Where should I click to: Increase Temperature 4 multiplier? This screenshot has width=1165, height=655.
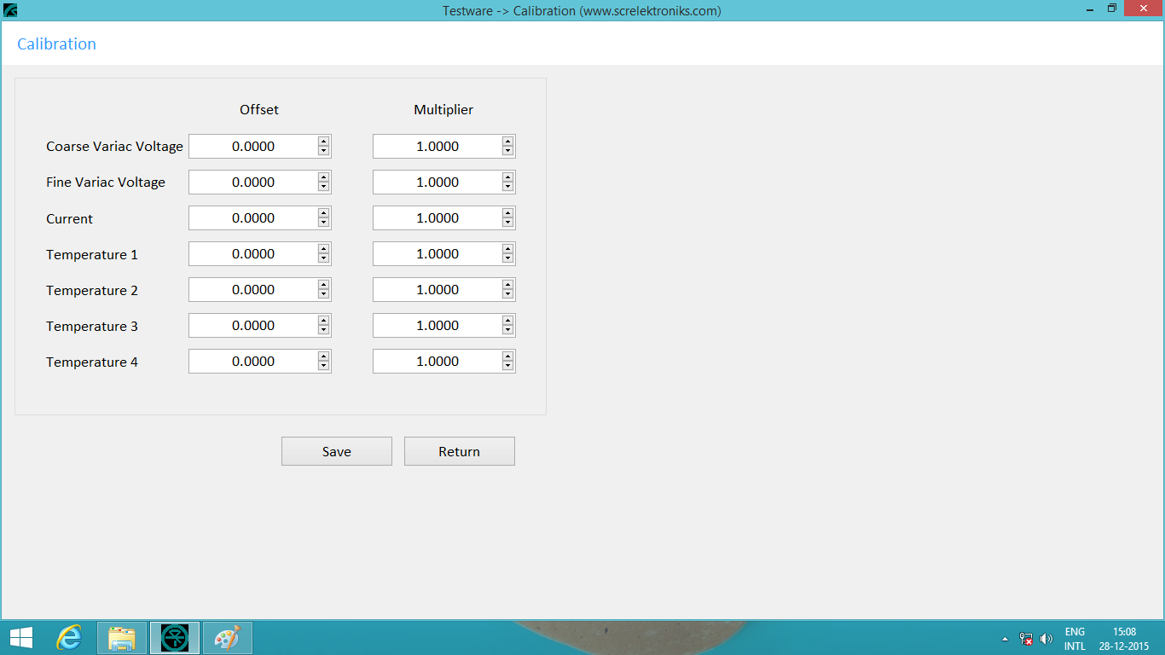[x=507, y=356]
